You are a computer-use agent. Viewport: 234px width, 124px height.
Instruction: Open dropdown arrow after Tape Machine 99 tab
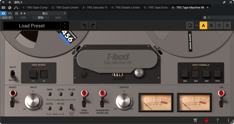click(207, 7)
